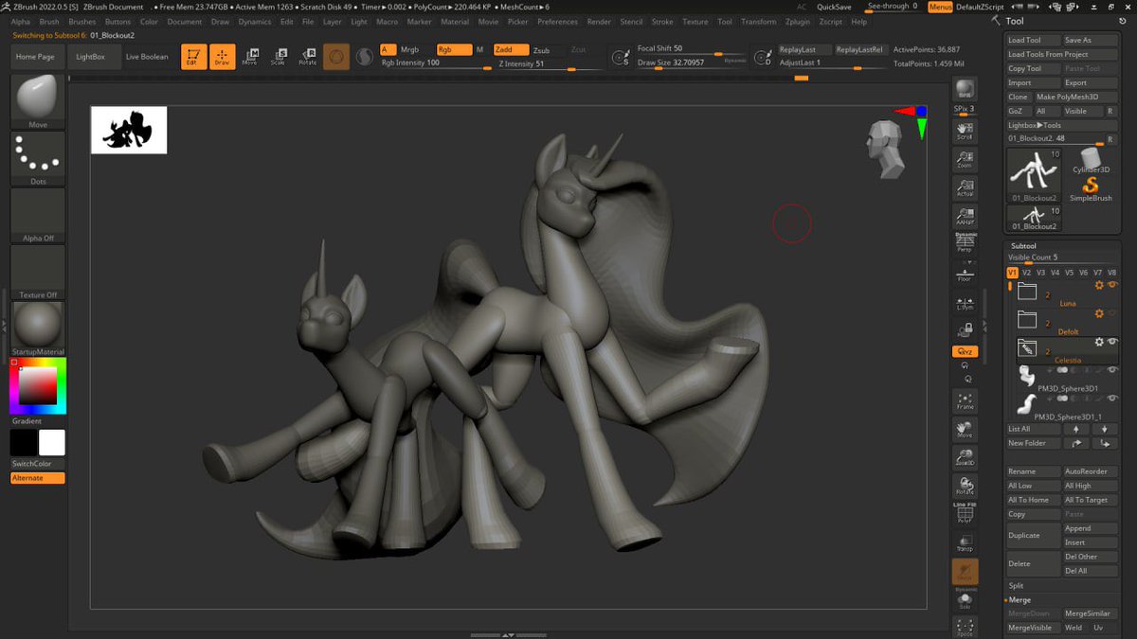Open the Dots stroke selector
This screenshot has height=639, width=1137.
38,158
